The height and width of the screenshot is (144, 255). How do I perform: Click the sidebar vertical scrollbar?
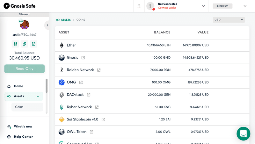point(47,96)
